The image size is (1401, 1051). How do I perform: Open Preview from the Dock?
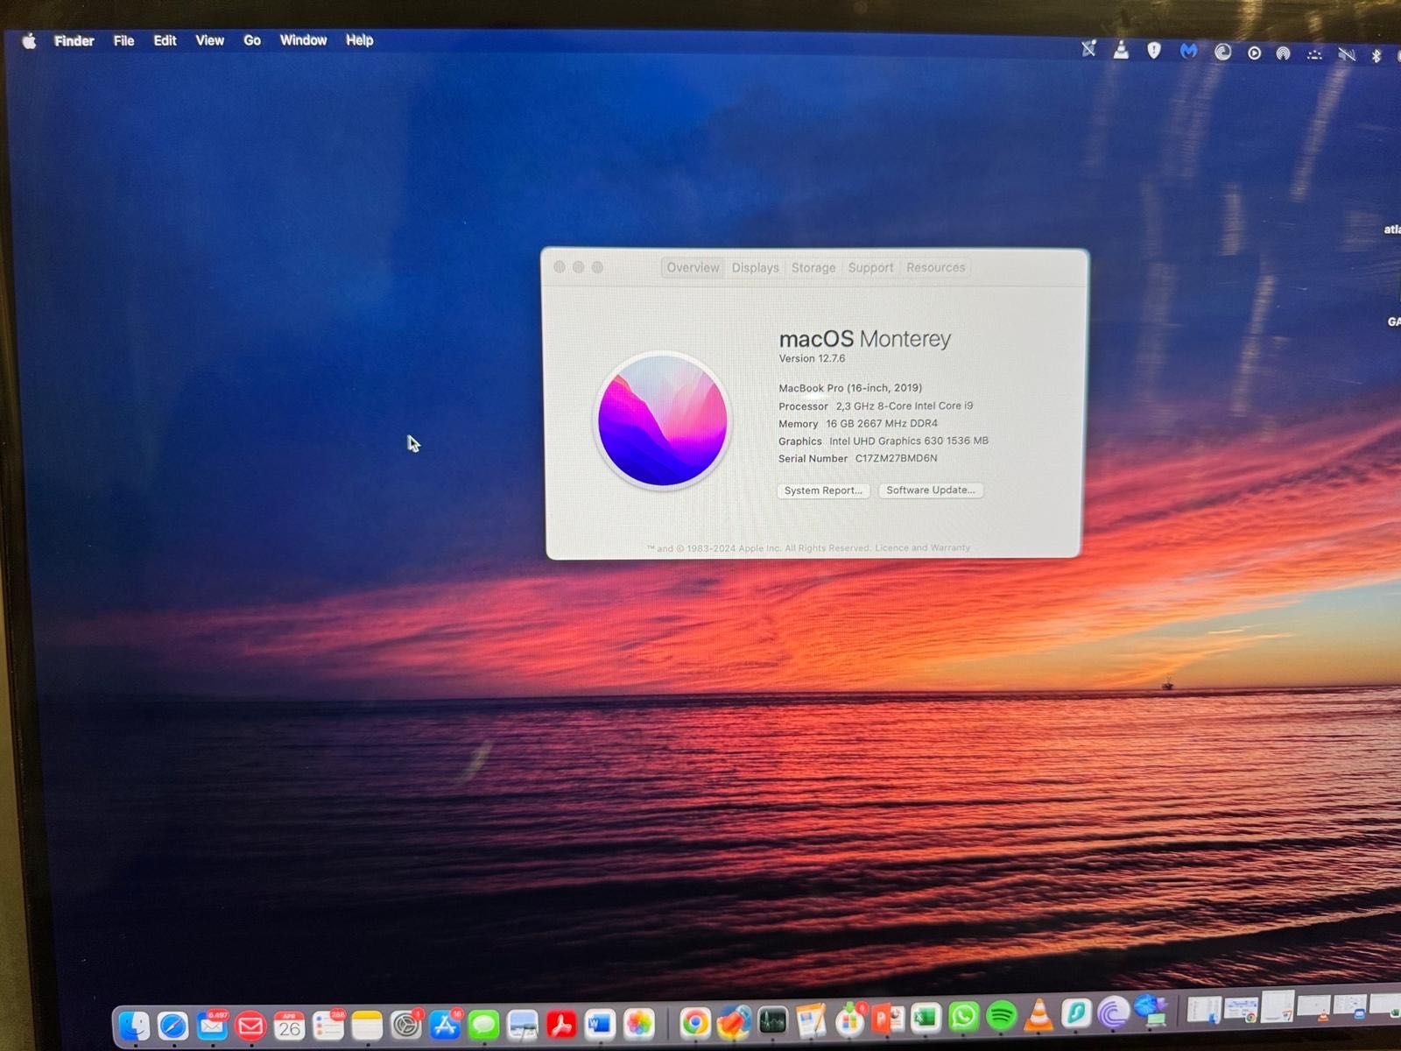523,1023
